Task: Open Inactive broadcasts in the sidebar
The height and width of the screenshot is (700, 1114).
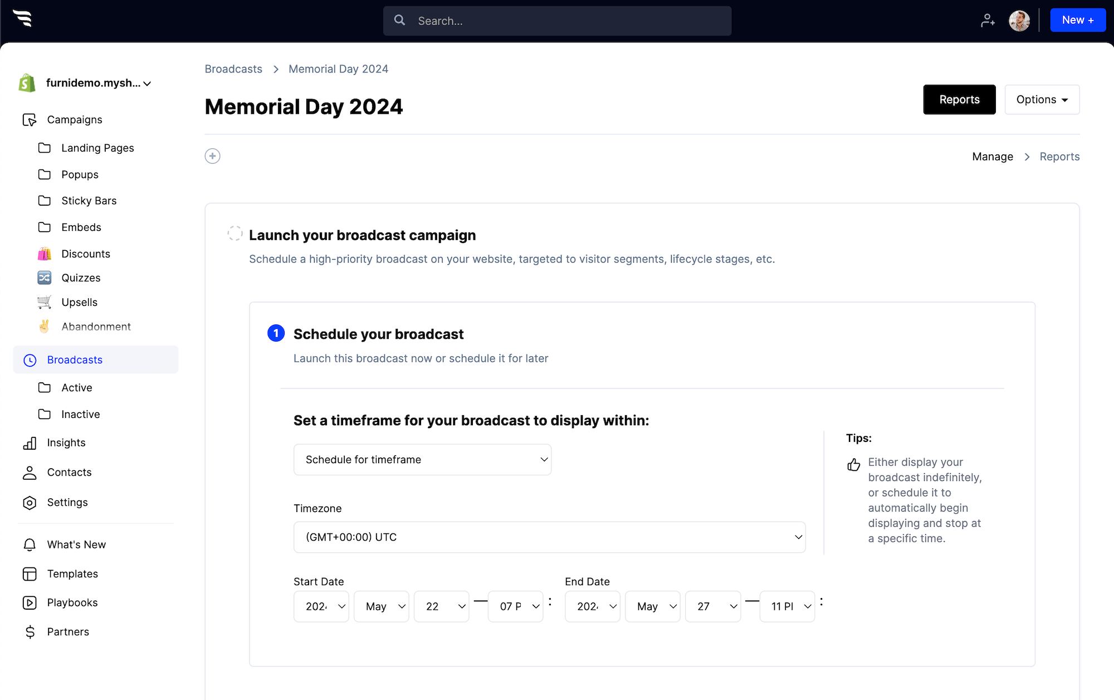Action: 81,414
